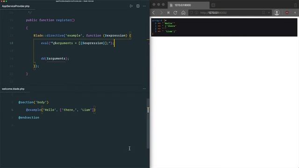Select the AppServiceProvider.php editor tab

(15, 6)
